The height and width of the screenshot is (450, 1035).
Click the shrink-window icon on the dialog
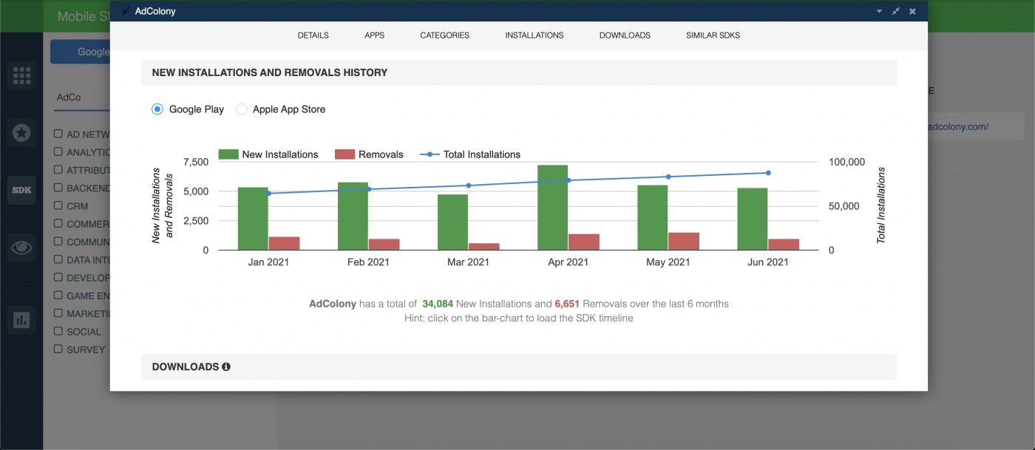[x=895, y=11]
